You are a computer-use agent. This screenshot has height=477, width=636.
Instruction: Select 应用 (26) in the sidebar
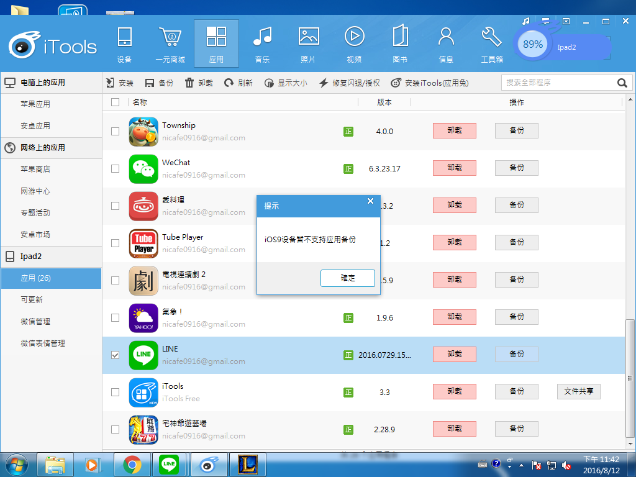click(x=51, y=278)
